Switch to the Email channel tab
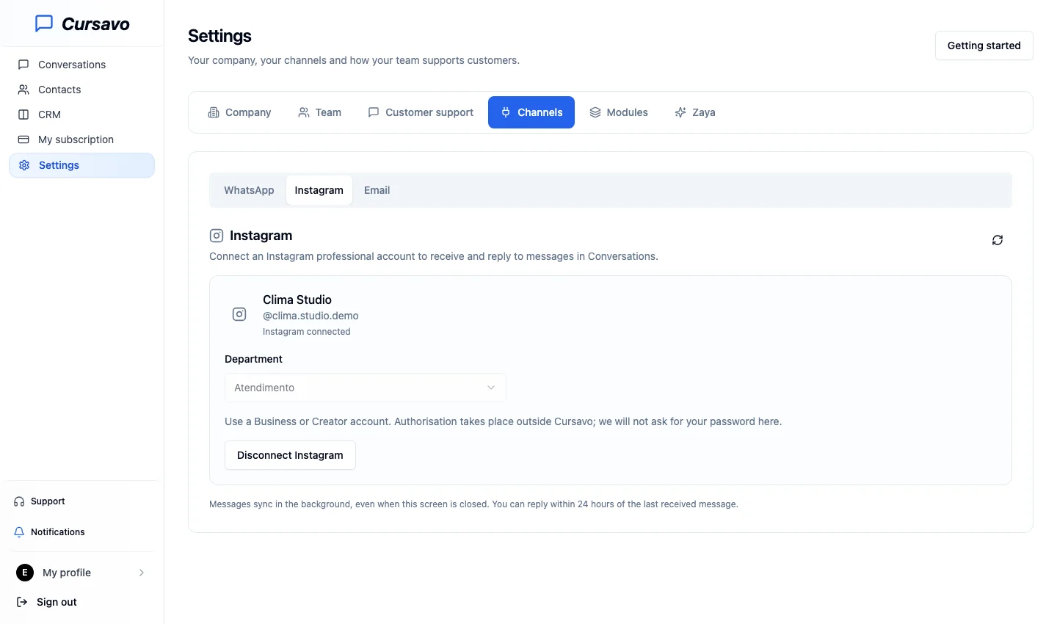 377,190
